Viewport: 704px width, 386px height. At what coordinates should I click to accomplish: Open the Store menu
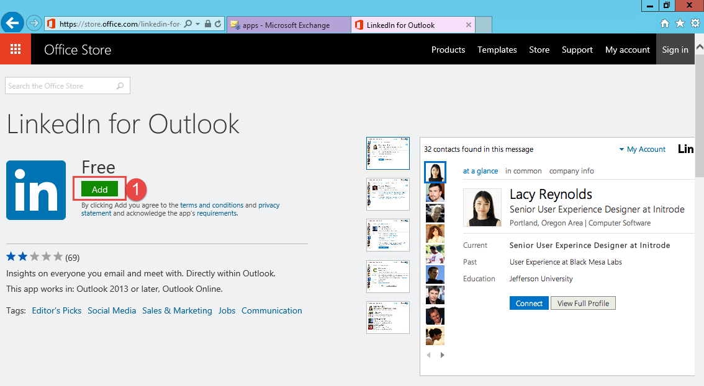[x=539, y=50]
